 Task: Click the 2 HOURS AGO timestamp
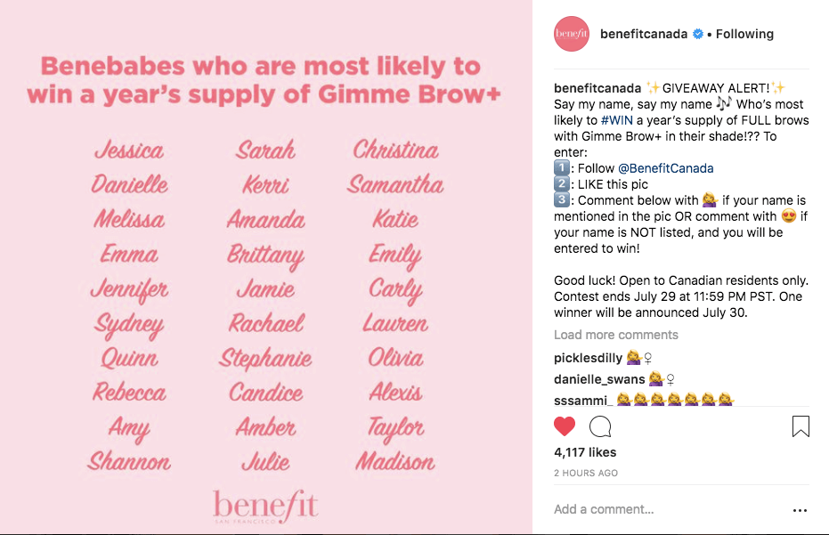coord(586,473)
